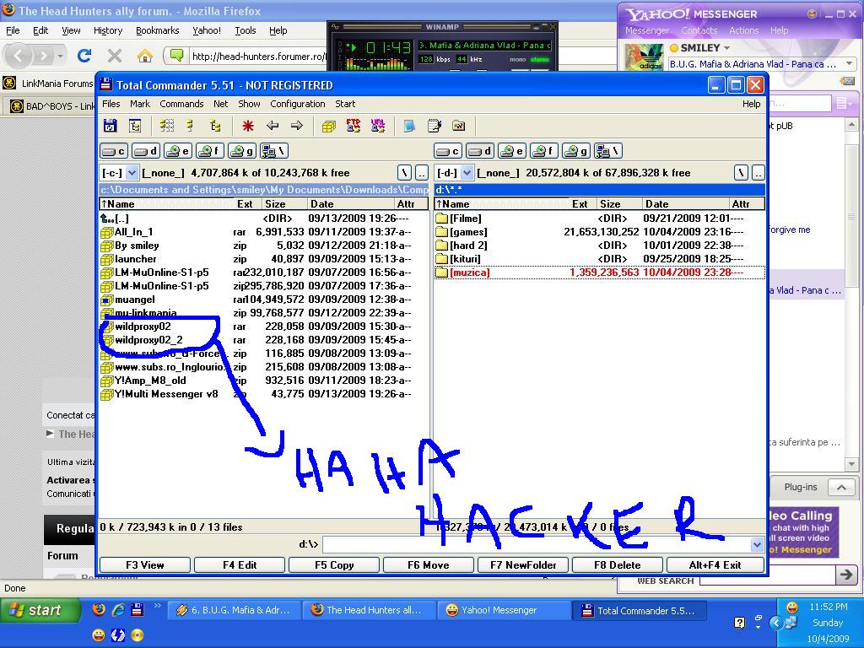864x648 pixels.
Task: Click the F3 View button
Action: 145,564
